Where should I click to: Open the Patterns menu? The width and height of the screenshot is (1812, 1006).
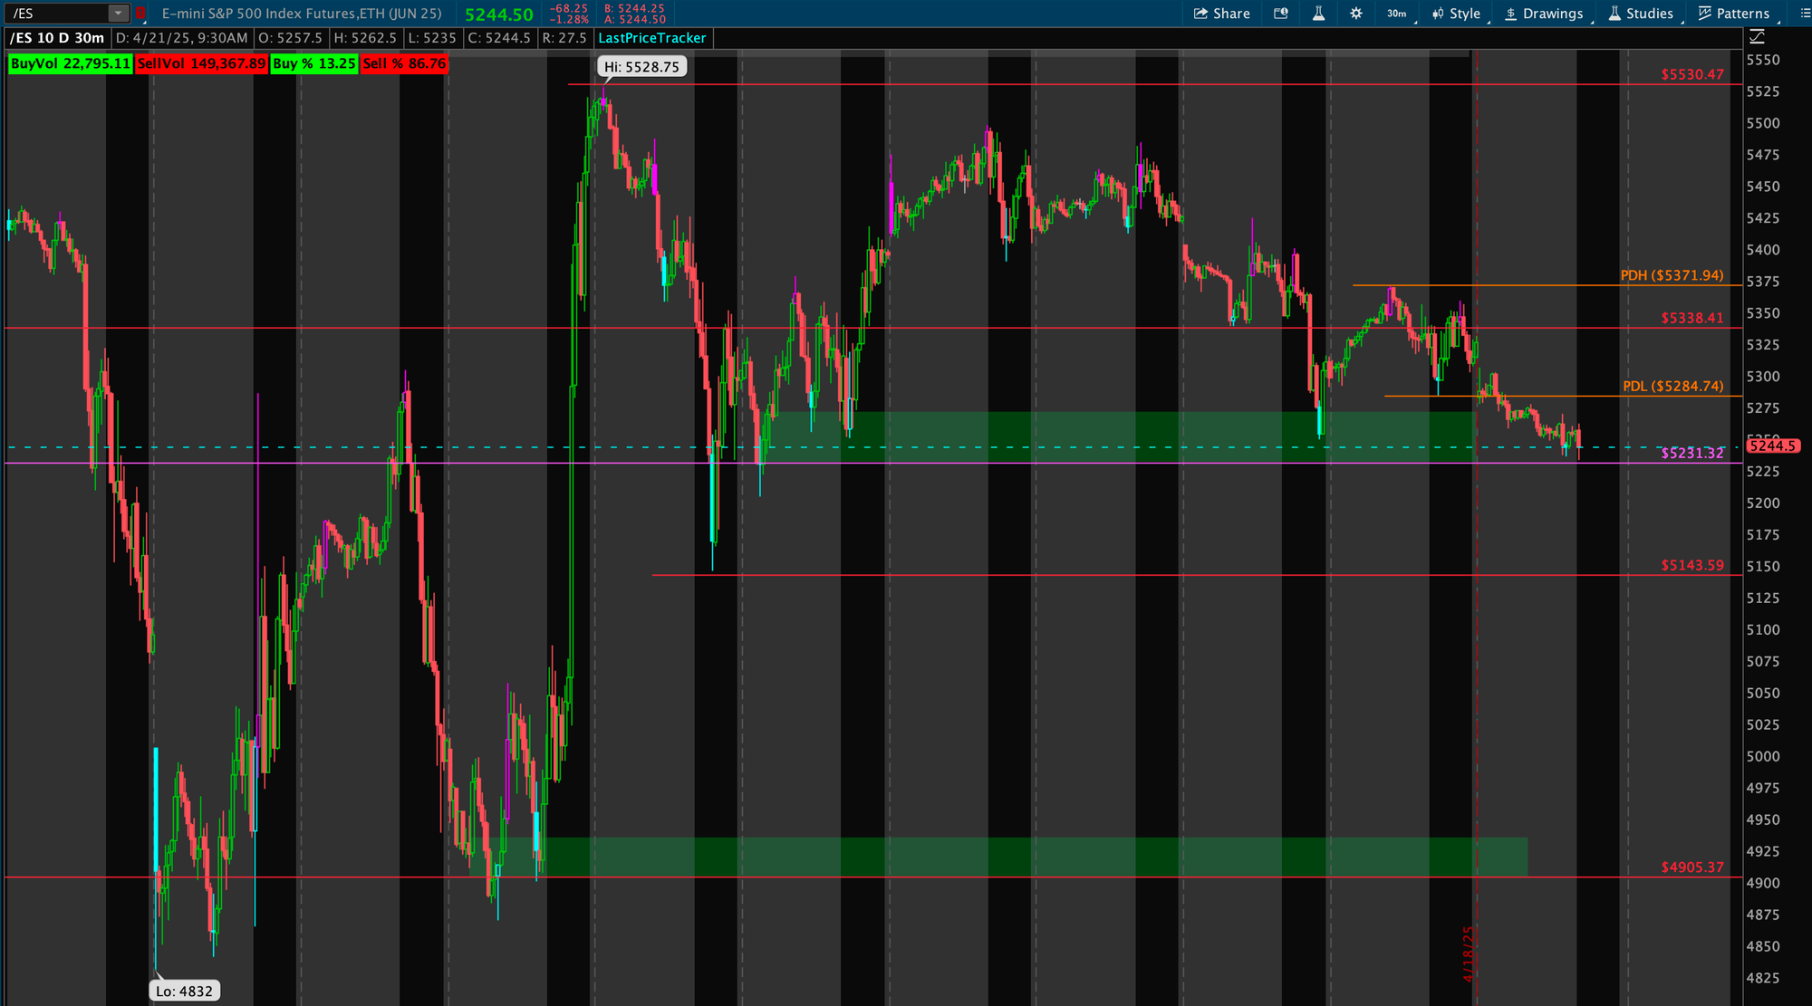tap(1734, 14)
